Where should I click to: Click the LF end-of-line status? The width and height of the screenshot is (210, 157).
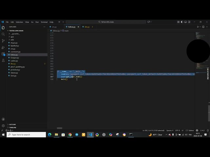(182, 131)
